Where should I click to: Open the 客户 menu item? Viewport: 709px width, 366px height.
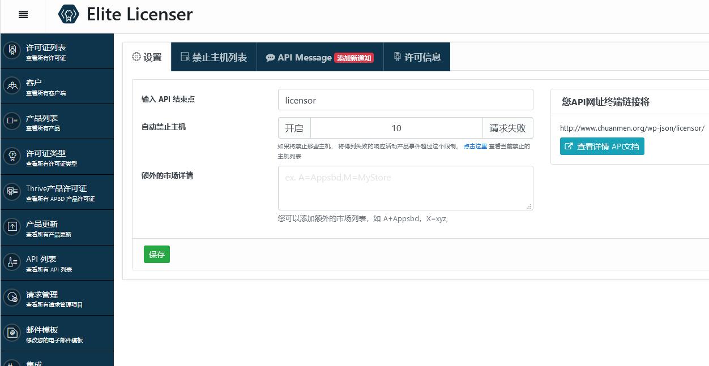[57, 87]
